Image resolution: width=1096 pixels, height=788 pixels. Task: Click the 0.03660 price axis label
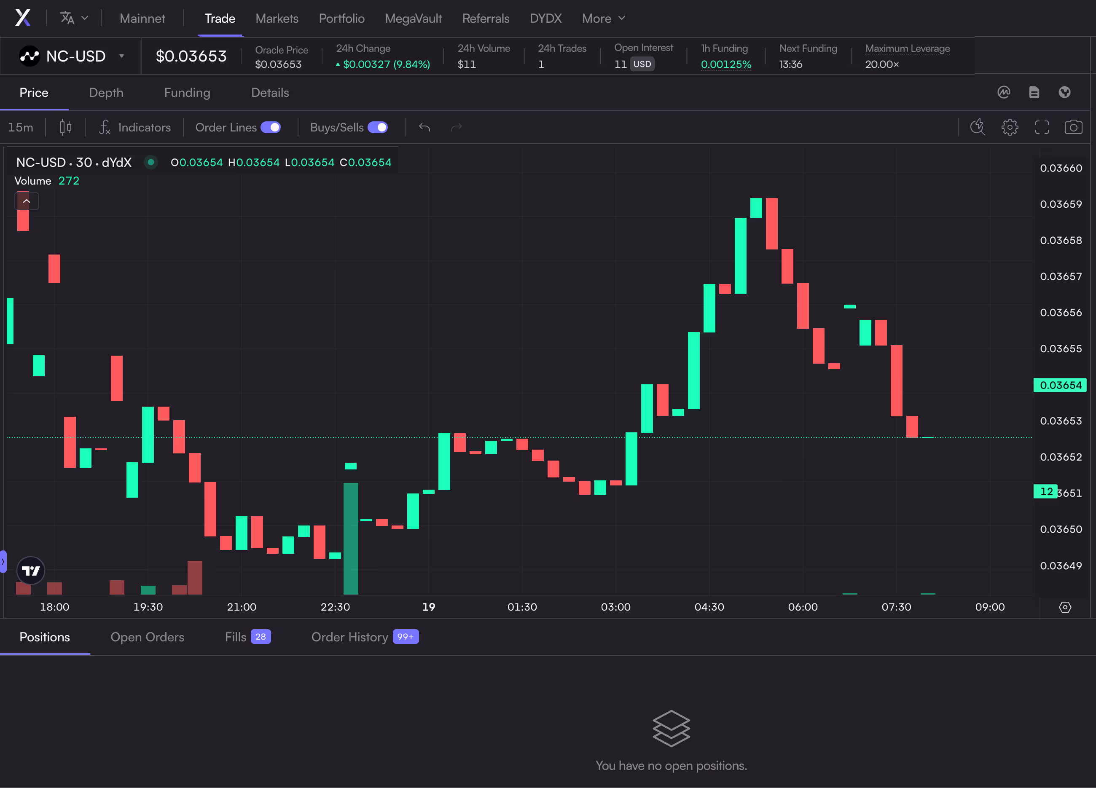click(1061, 168)
